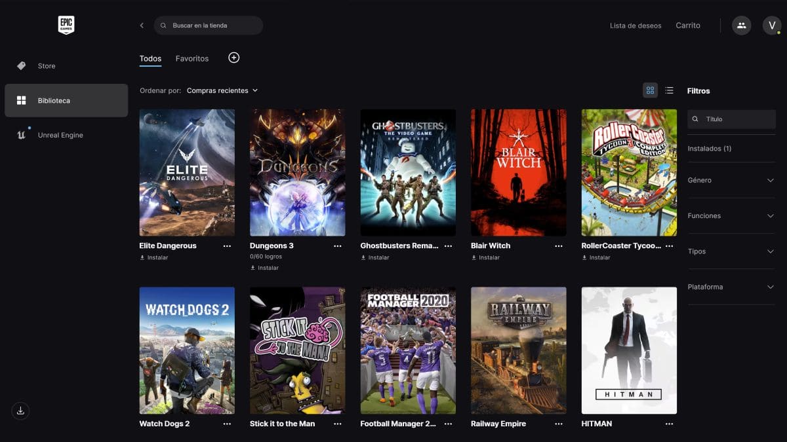This screenshot has height=442, width=787.
Task: Filter by Instalados (1)
Action: (710, 149)
